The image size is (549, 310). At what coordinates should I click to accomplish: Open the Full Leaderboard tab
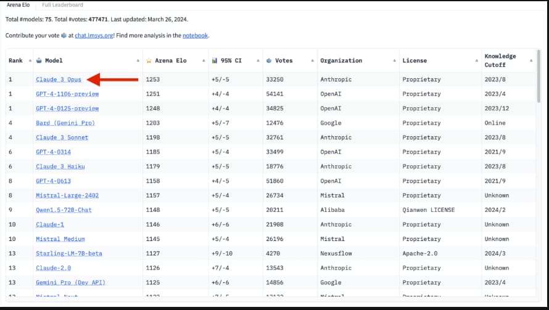pyautogui.click(x=63, y=5)
